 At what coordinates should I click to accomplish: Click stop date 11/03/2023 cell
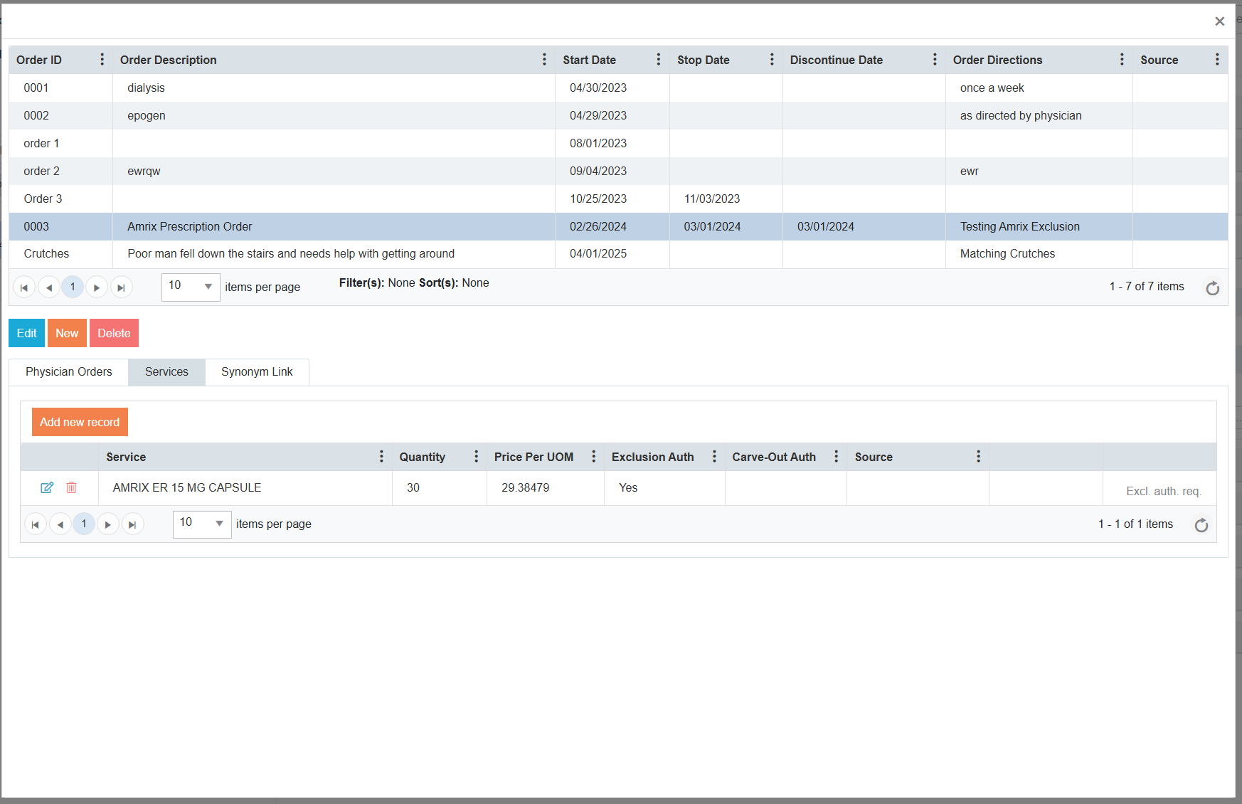tap(726, 199)
